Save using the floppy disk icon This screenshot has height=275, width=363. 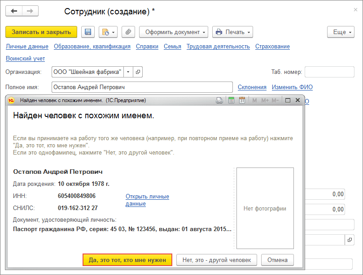pos(88,32)
